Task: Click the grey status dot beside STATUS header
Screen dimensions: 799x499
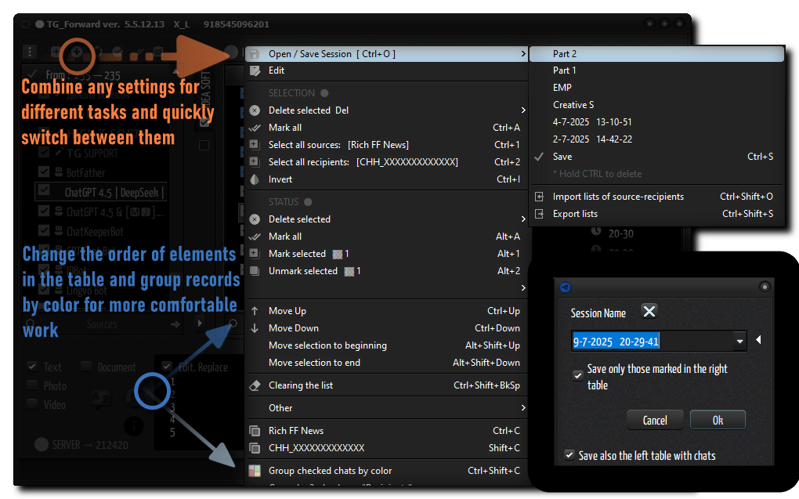Action: point(308,202)
